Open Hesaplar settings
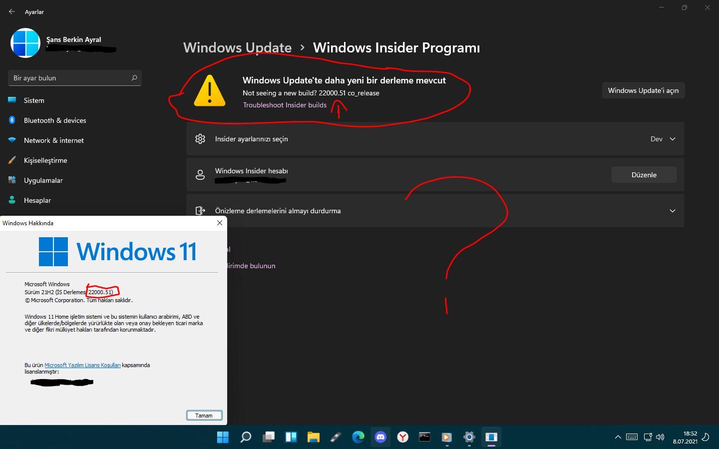719x449 pixels. click(37, 200)
